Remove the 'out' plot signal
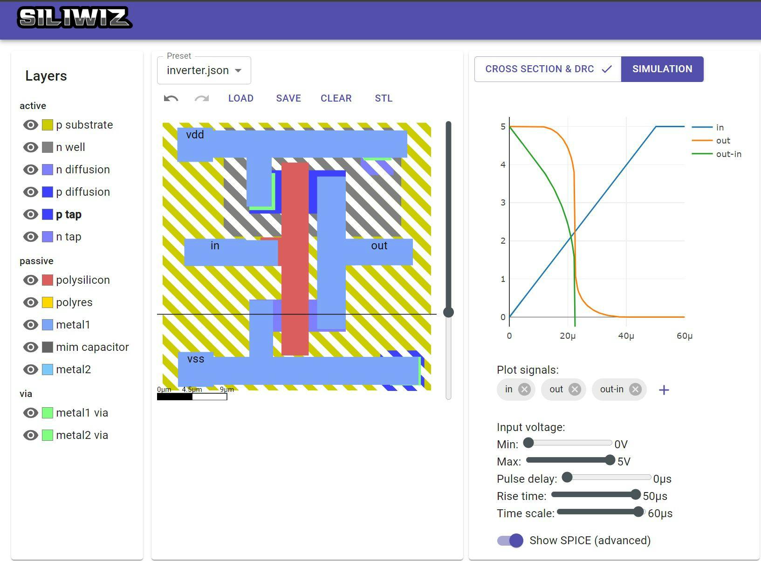 coord(575,389)
